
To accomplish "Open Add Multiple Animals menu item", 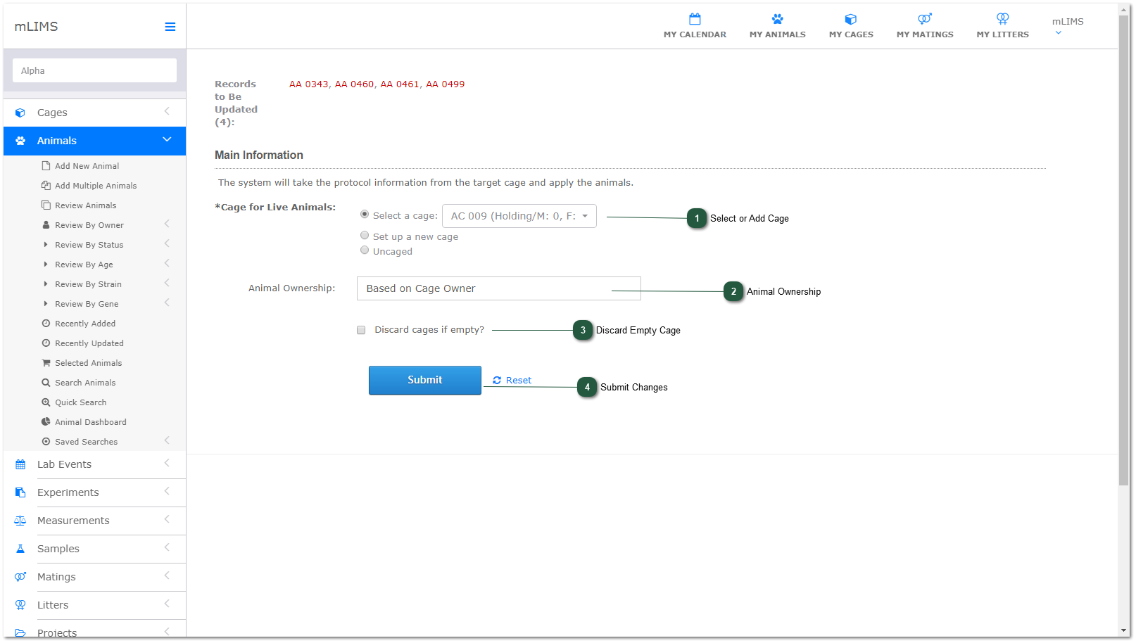I will [94, 186].
